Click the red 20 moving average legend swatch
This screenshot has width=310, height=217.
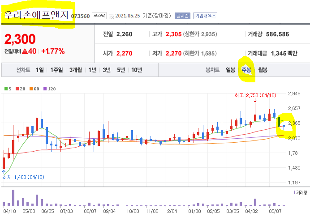[17, 89]
